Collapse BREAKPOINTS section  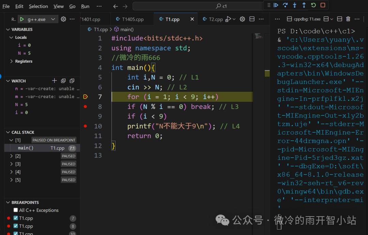click(8, 202)
